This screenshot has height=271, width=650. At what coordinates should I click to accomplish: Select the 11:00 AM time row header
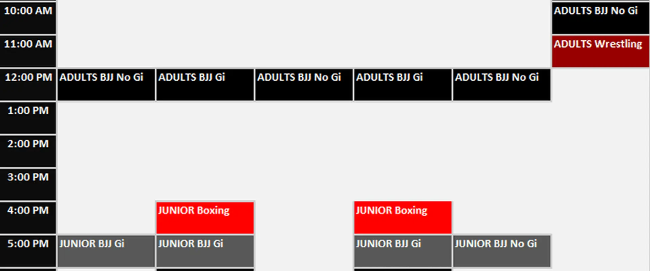pos(28,51)
